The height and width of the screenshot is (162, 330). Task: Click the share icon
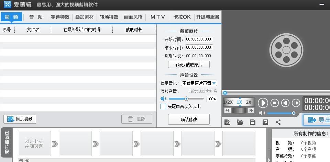click(x=278, y=122)
